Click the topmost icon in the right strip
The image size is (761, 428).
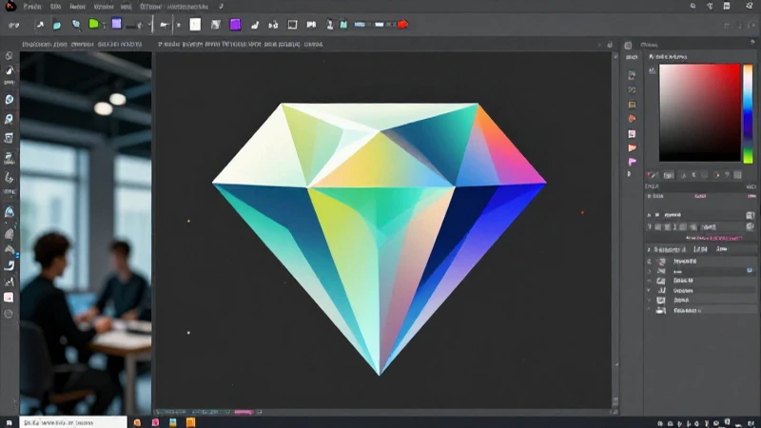pyautogui.click(x=632, y=75)
